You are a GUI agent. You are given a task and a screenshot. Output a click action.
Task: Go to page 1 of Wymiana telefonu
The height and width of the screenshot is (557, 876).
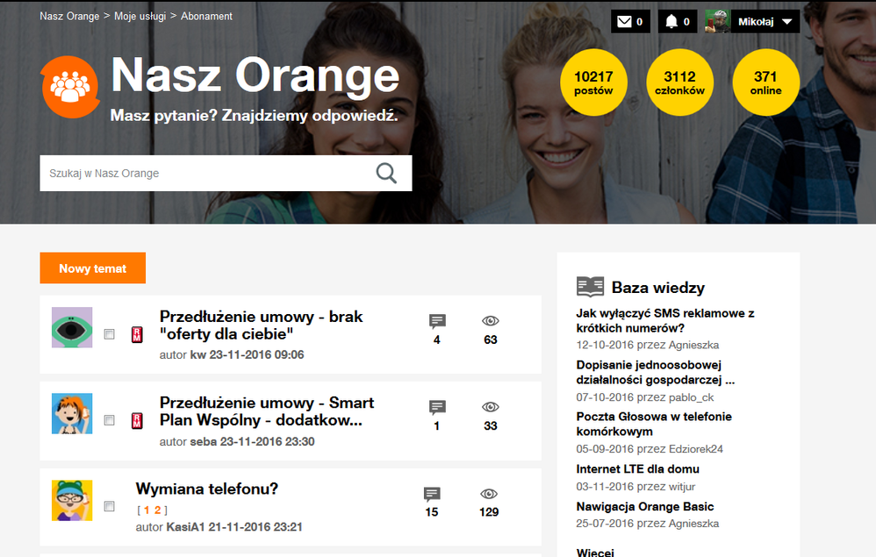(x=147, y=511)
